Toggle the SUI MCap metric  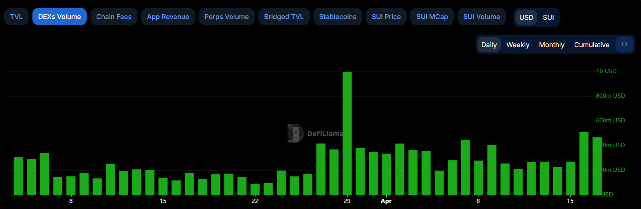point(432,17)
